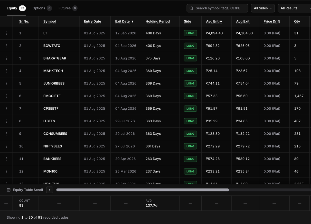Open the row menu for CPSEETF trade
Image resolution: width=311 pixels, height=224 pixels.
tap(6, 109)
